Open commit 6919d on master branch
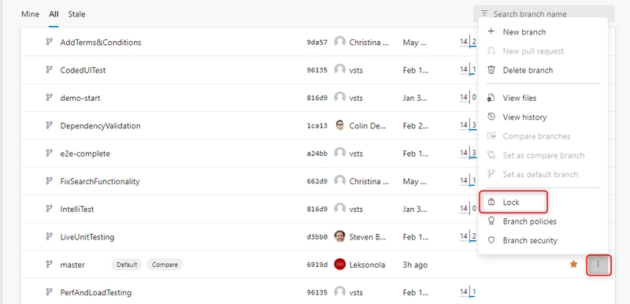The width and height of the screenshot is (630, 304). 317,265
